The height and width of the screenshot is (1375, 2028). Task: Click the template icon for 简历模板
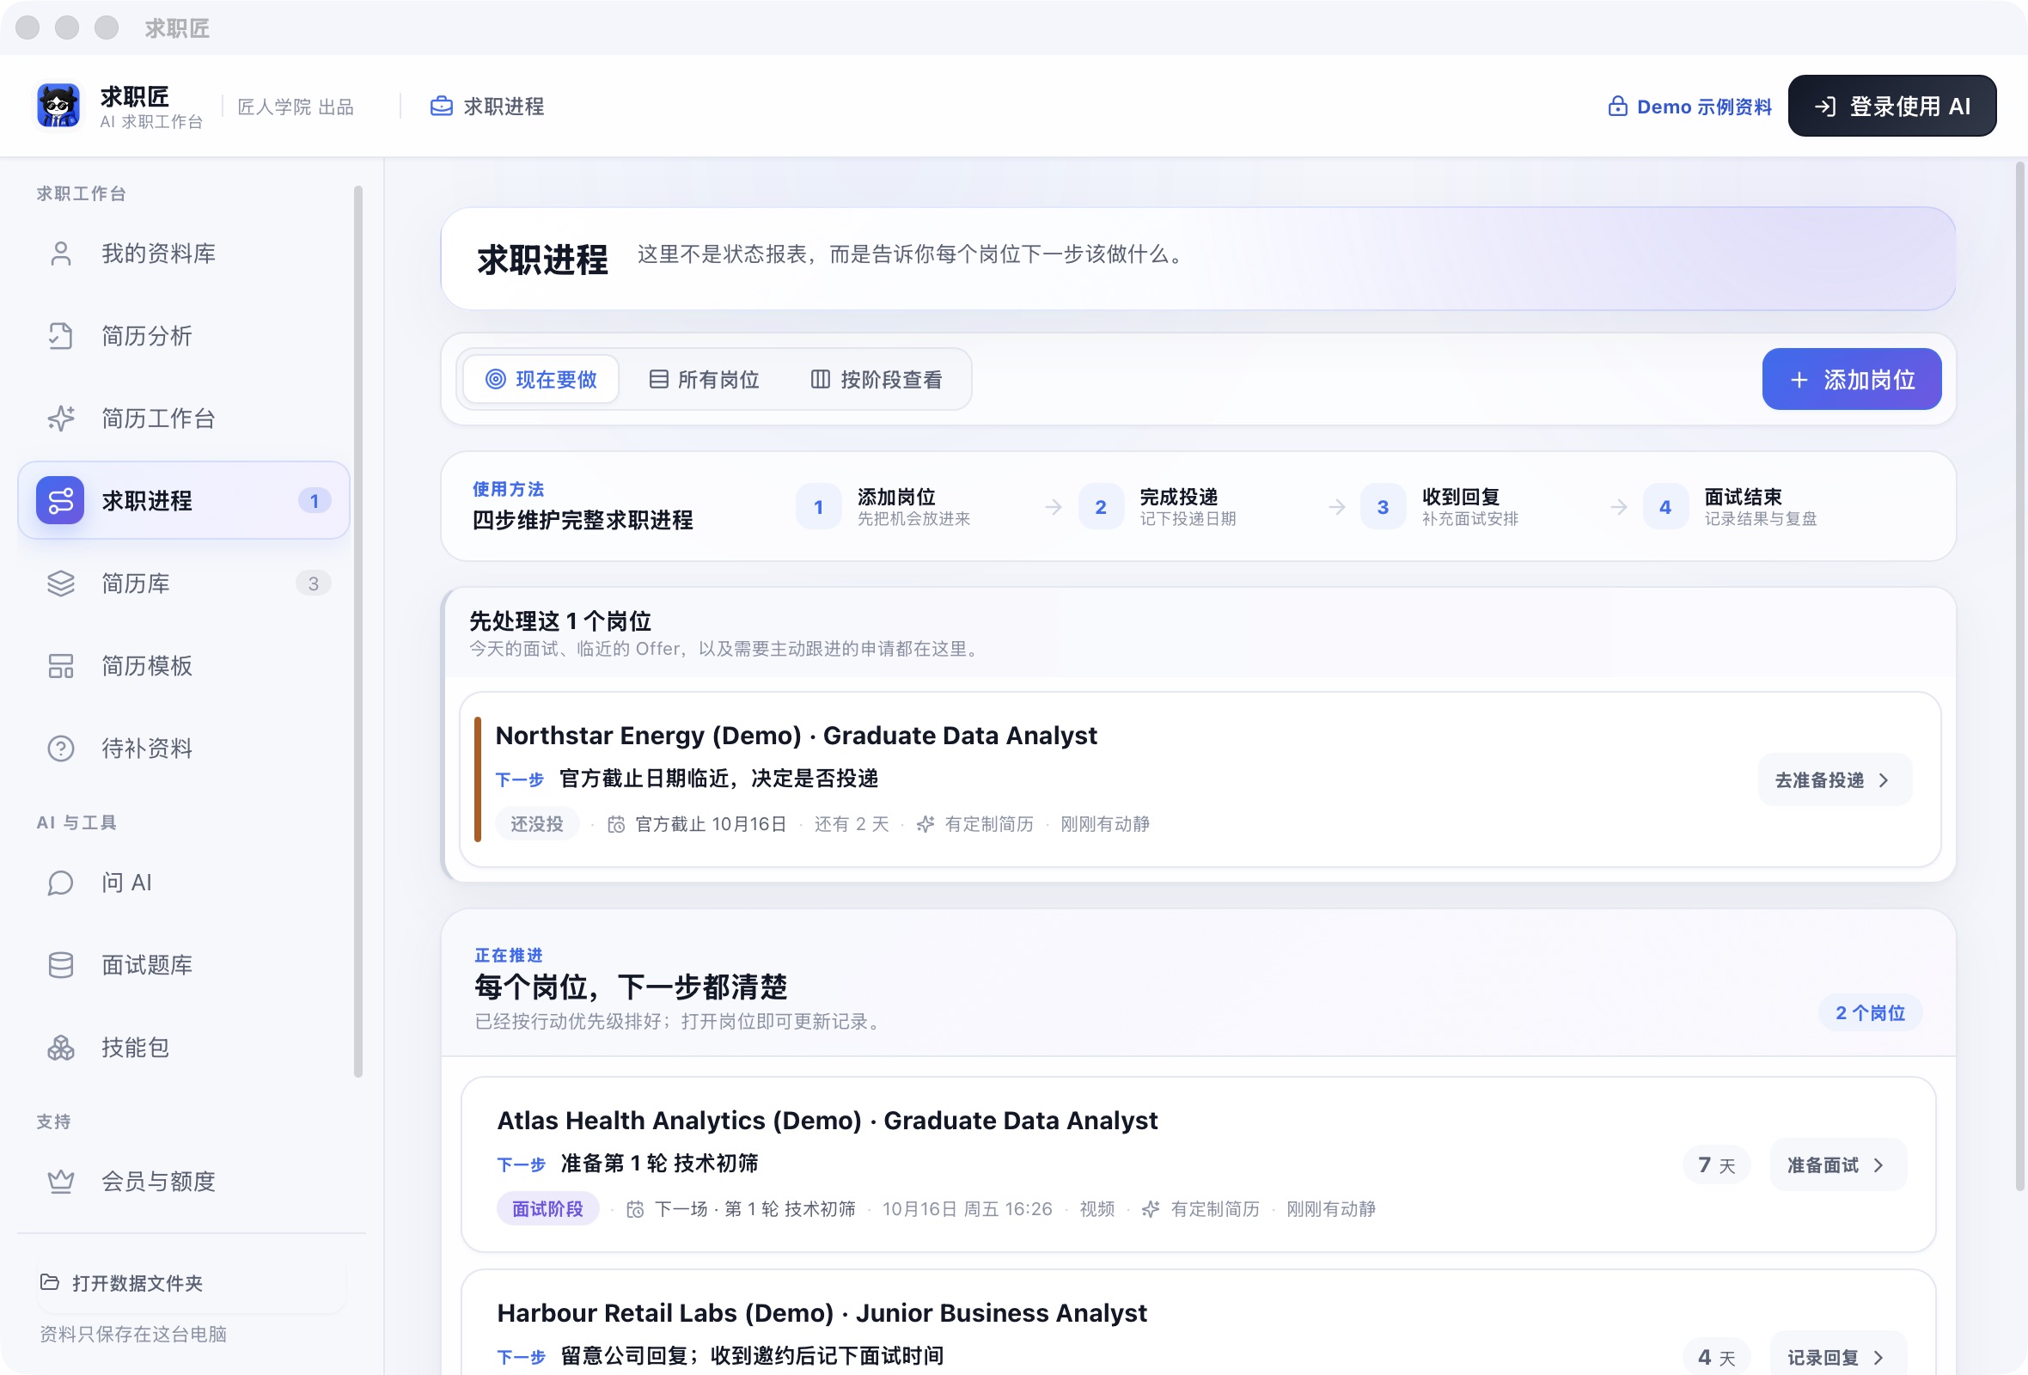pyautogui.click(x=60, y=666)
